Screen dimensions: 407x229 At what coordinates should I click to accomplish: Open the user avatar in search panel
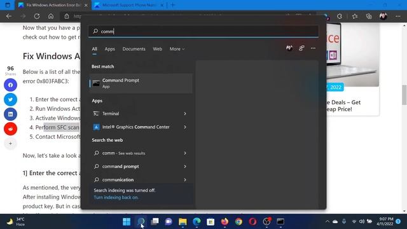pos(289,48)
